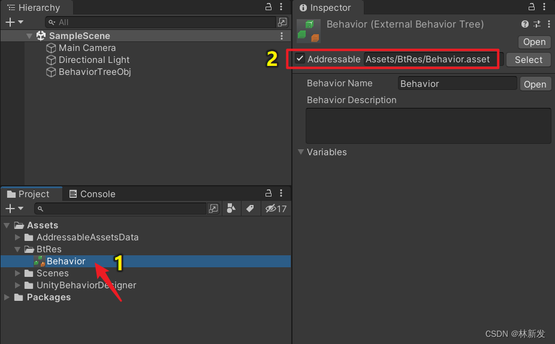The width and height of the screenshot is (555, 344).
Task: Select the Scenes folder
Action: click(52, 273)
